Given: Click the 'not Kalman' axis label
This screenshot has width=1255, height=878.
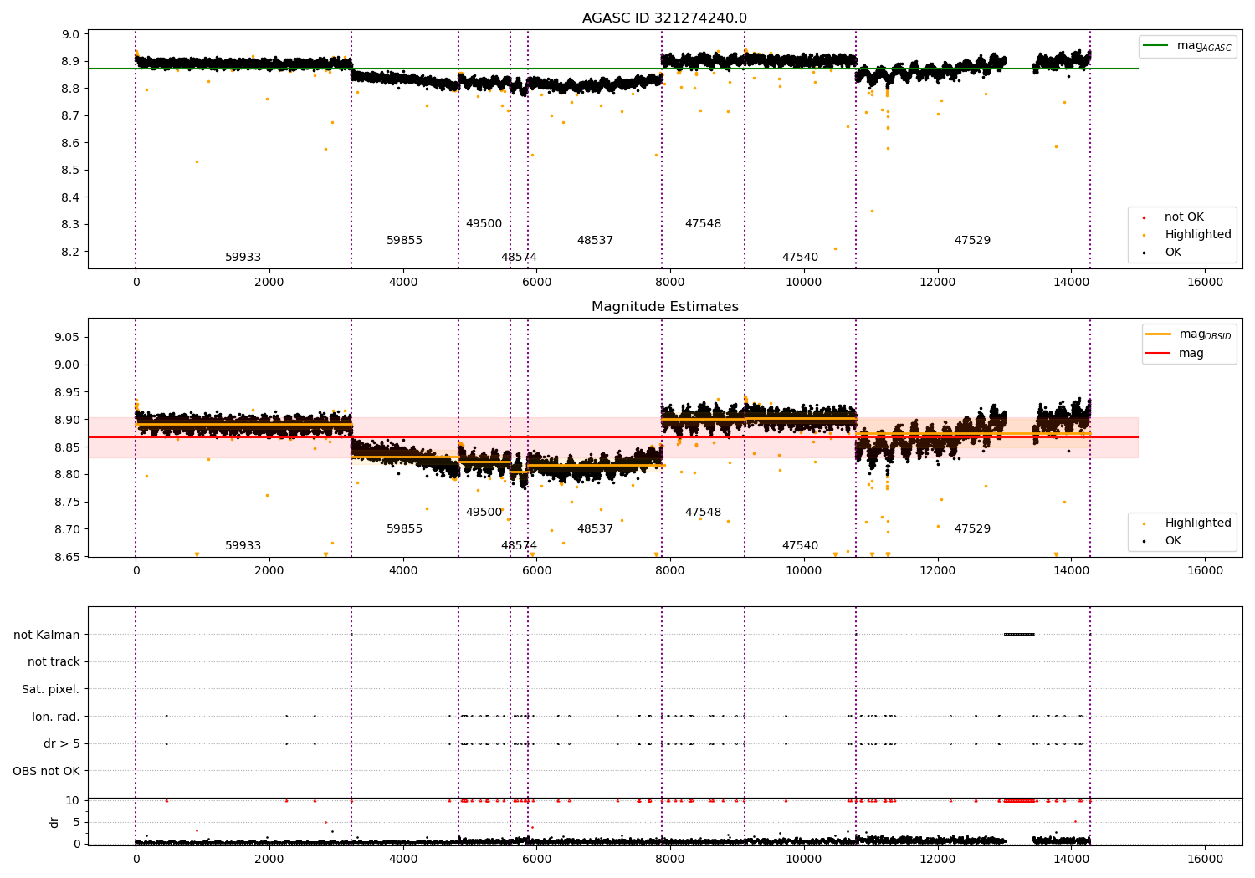Looking at the screenshot, I should pos(47,635).
